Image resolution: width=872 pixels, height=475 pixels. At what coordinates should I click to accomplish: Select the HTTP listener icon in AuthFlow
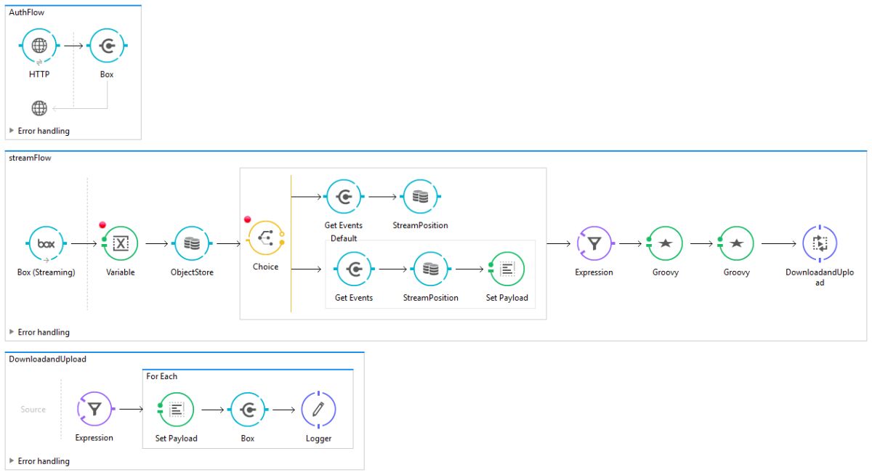pos(39,46)
